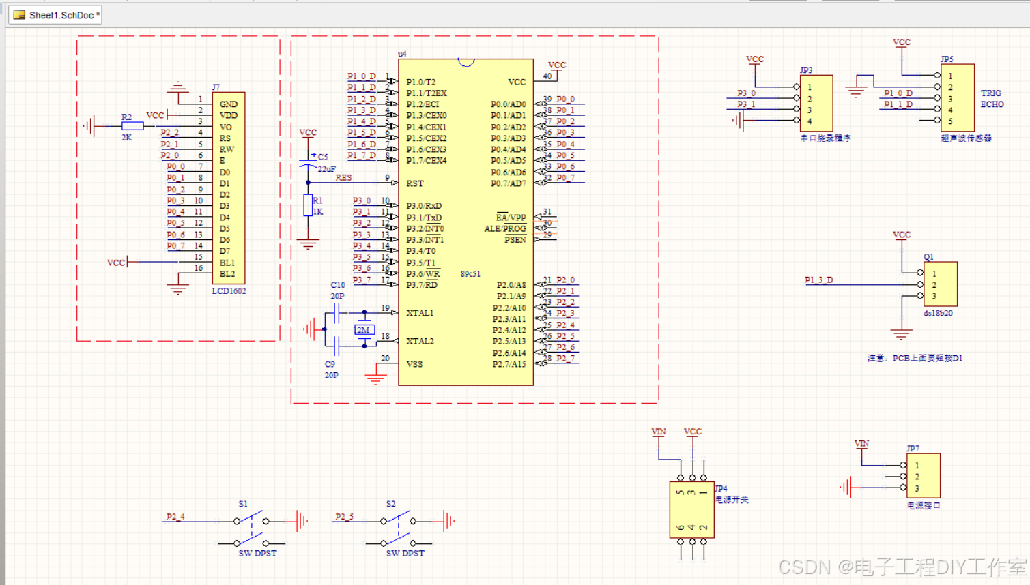
Task: Click the ground symbol under VSS pin
Action: [x=375, y=379]
